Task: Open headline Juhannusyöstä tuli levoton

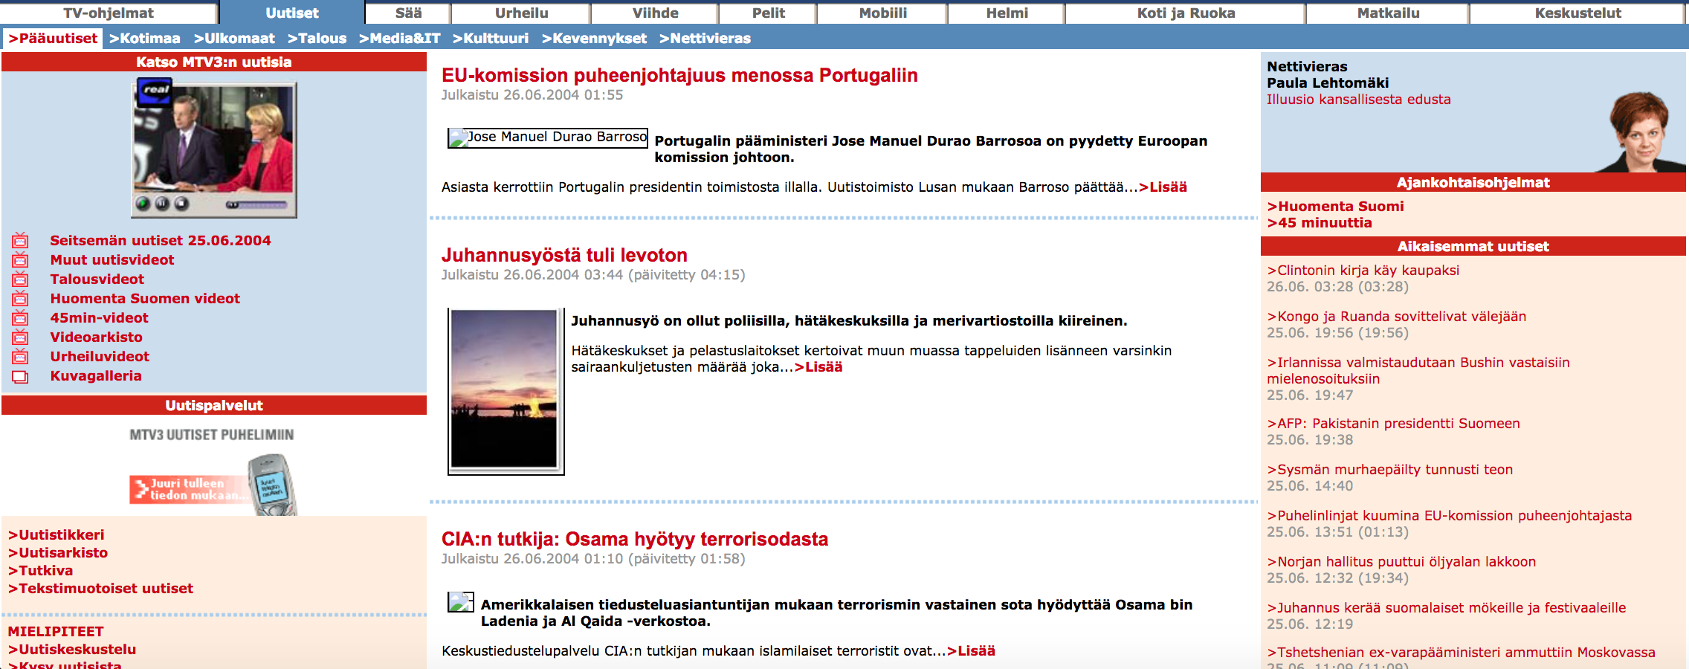Action: click(x=563, y=255)
